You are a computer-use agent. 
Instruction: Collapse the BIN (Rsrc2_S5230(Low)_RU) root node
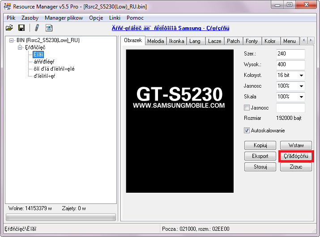pos(12,40)
